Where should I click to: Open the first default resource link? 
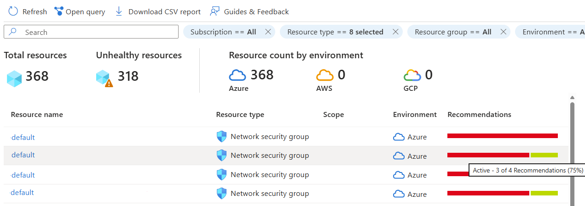coord(23,137)
